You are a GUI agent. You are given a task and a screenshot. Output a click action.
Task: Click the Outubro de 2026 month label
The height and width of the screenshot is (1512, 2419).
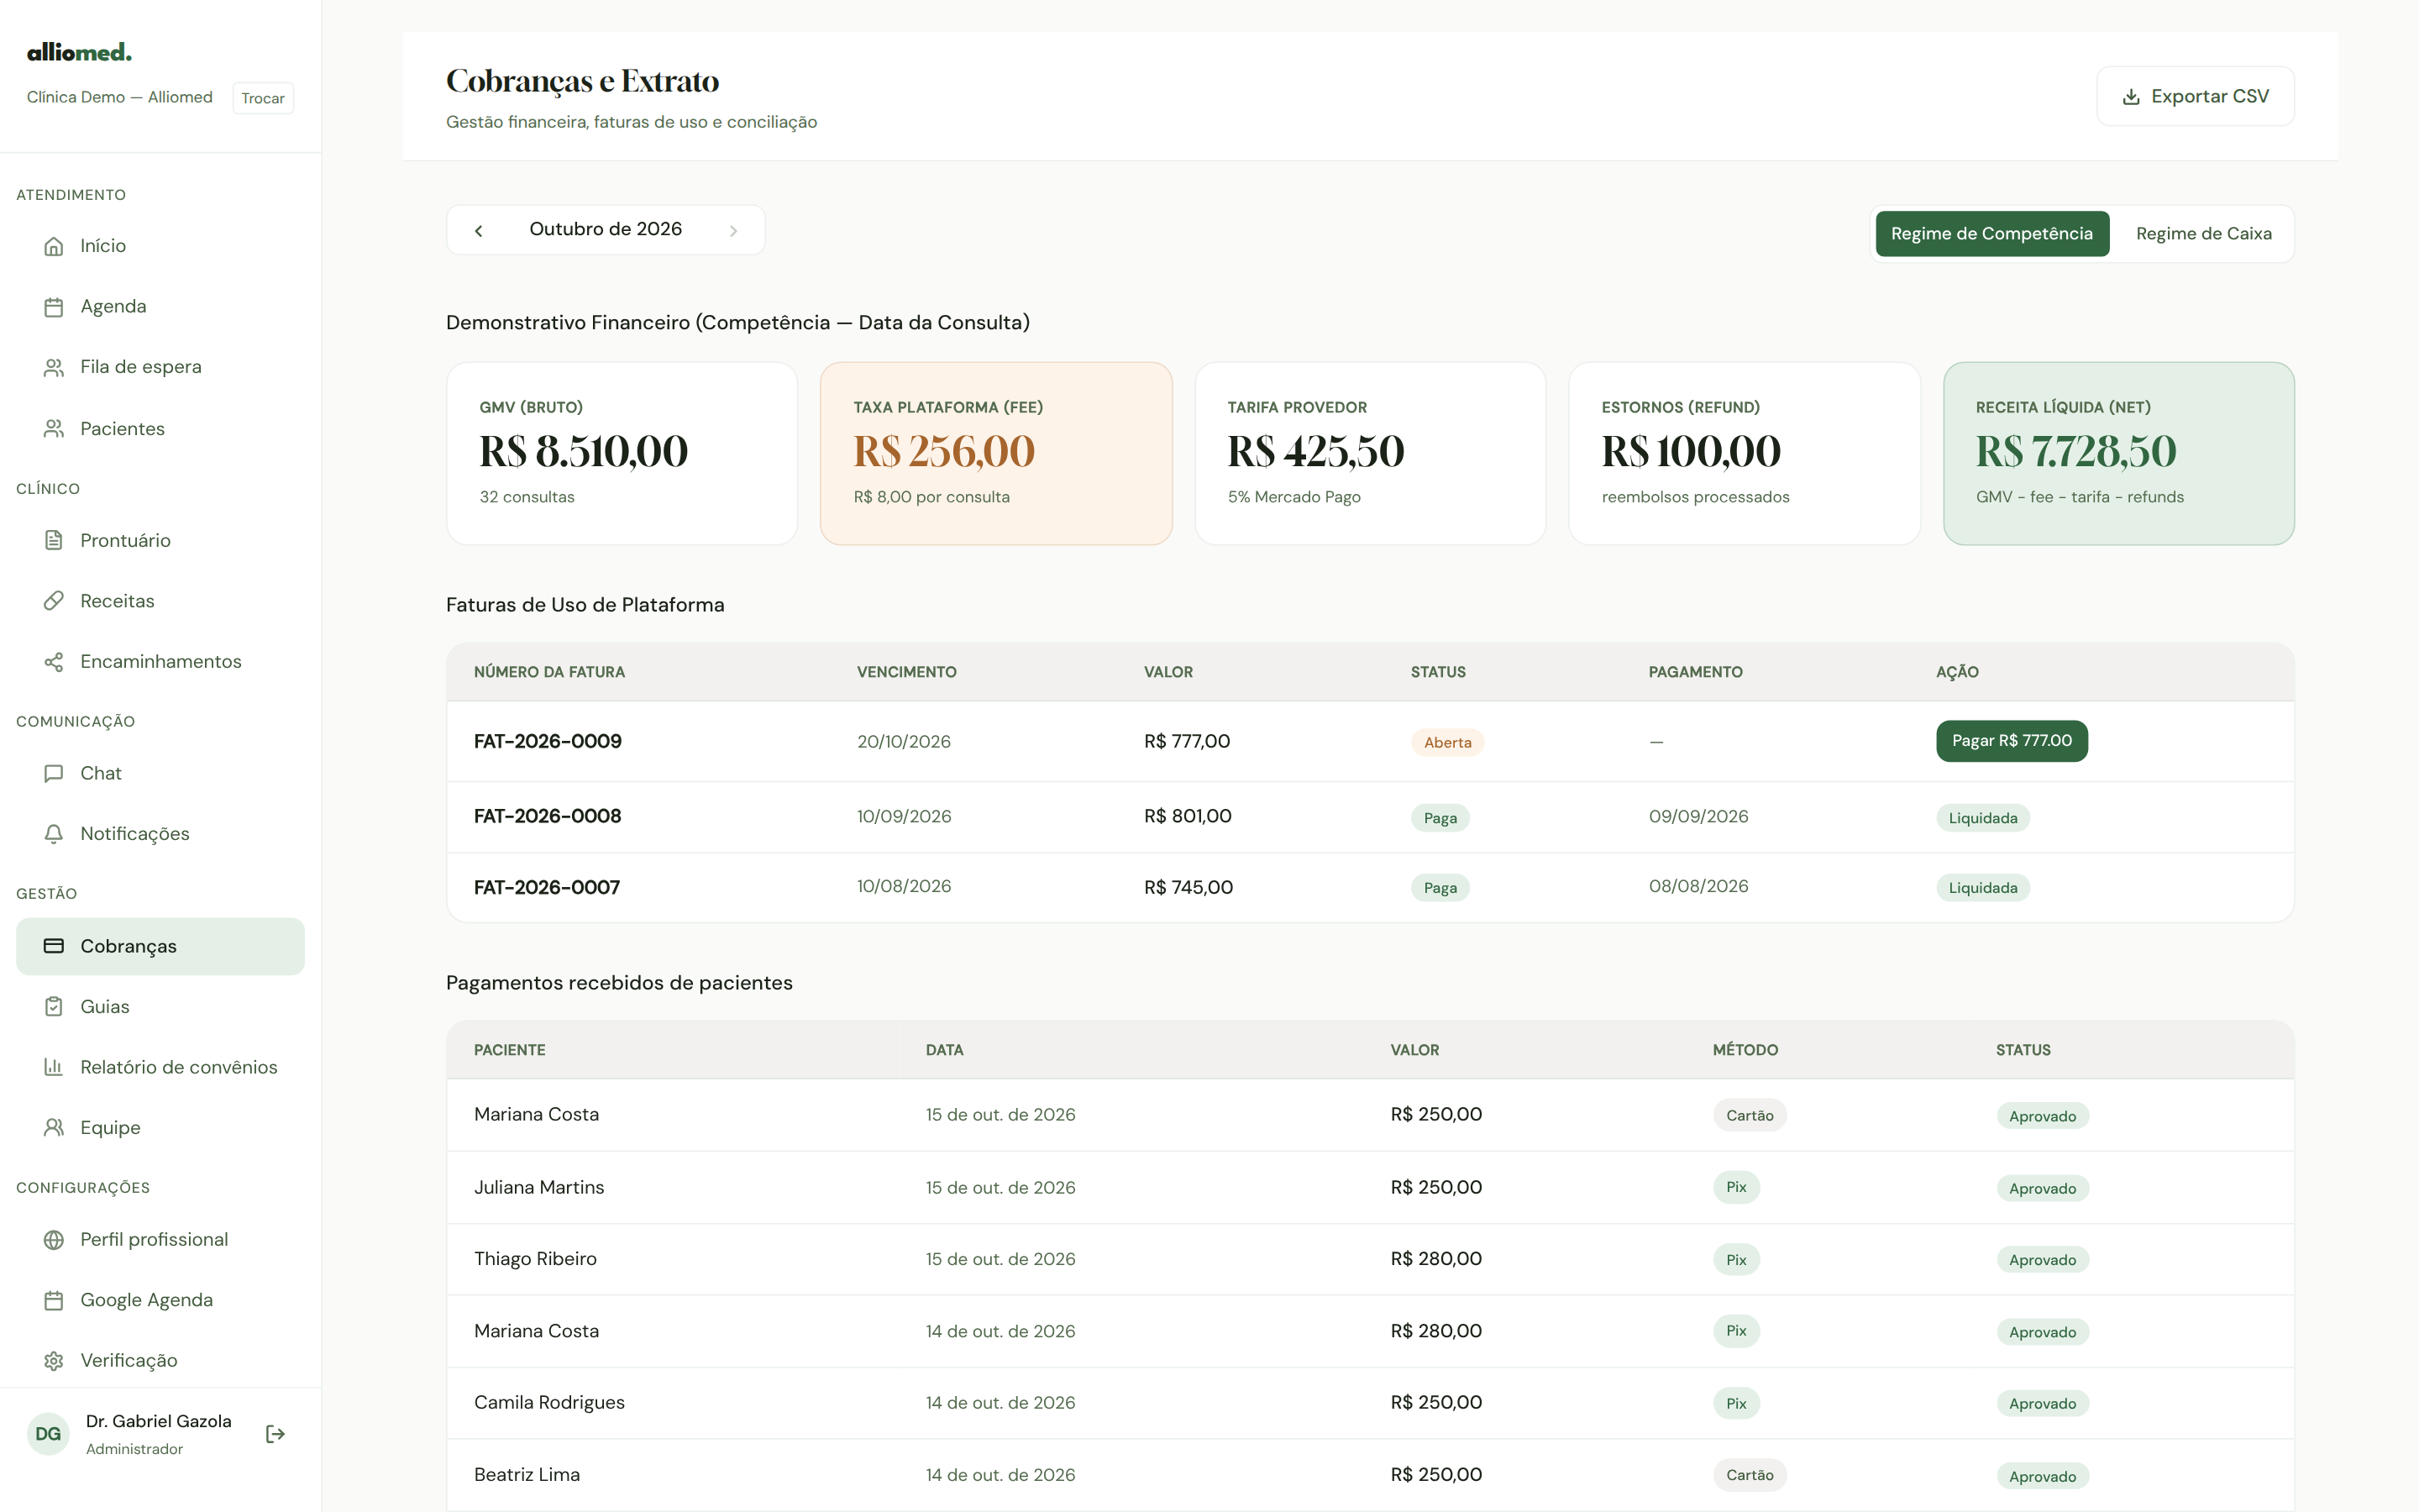click(x=606, y=229)
